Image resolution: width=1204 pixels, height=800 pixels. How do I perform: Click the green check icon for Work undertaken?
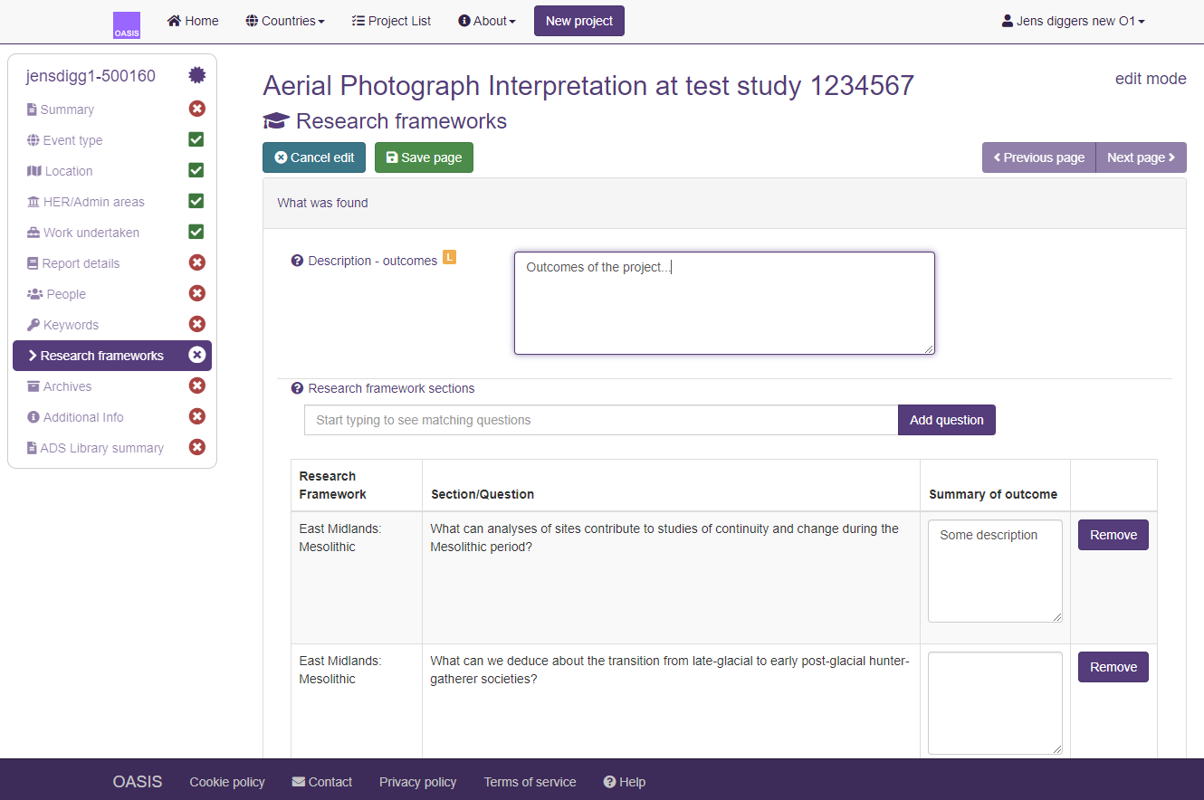(x=196, y=232)
